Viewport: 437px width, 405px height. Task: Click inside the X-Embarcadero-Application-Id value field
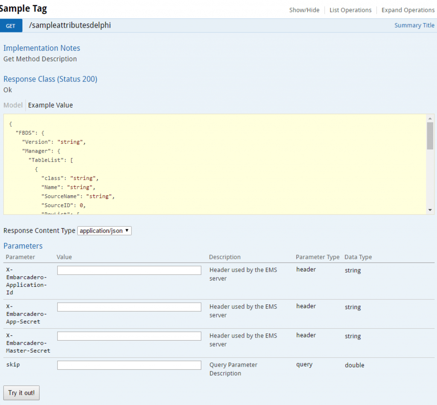click(129, 270)
